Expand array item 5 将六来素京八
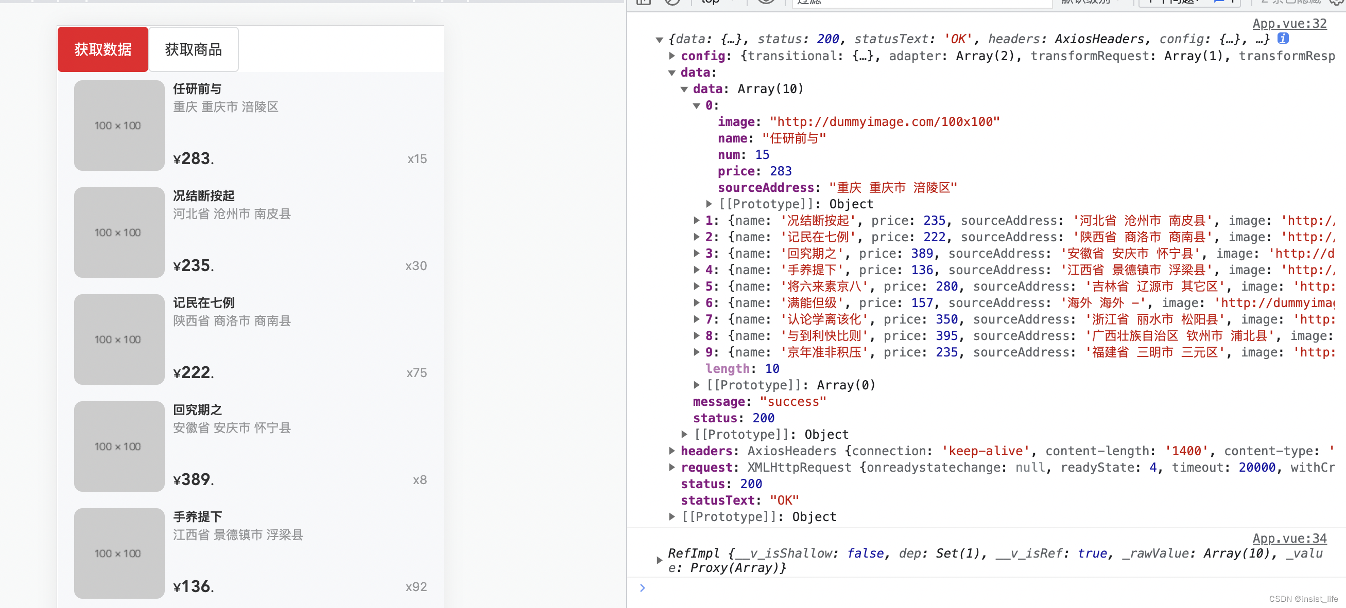1346x608 pixels. coord(697,287)
